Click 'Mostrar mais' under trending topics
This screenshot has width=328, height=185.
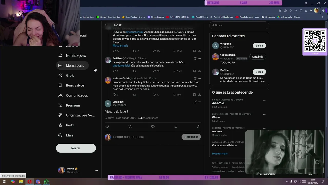(220, 154)
